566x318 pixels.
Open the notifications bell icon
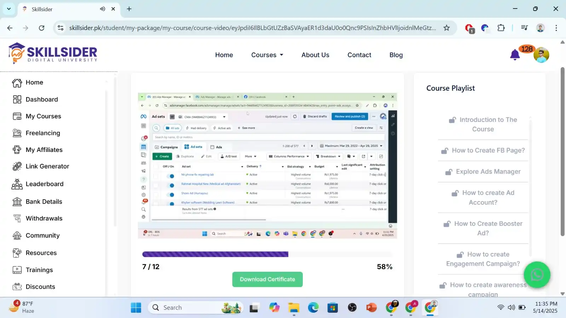(515, 55)
